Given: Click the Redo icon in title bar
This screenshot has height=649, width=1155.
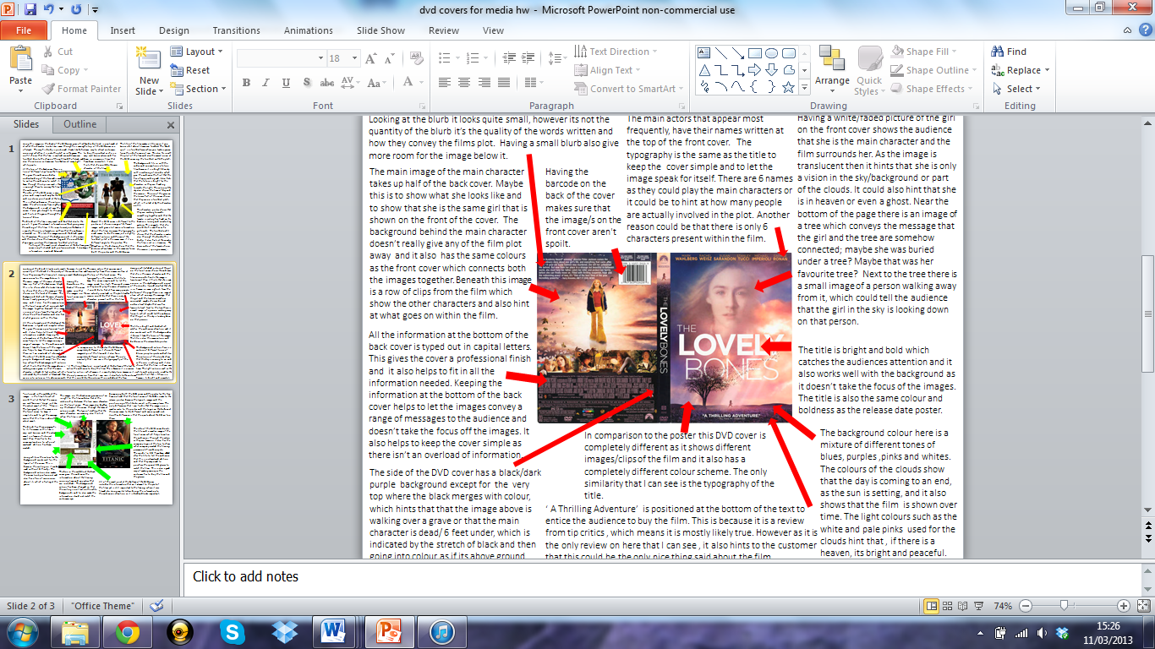Looking at the screenshot, I should click(76, 10).
